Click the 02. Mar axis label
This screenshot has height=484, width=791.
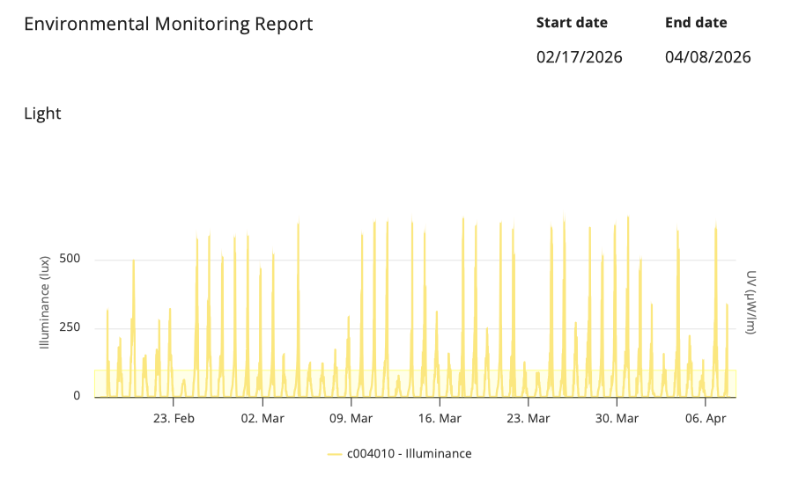coord(262,419)
